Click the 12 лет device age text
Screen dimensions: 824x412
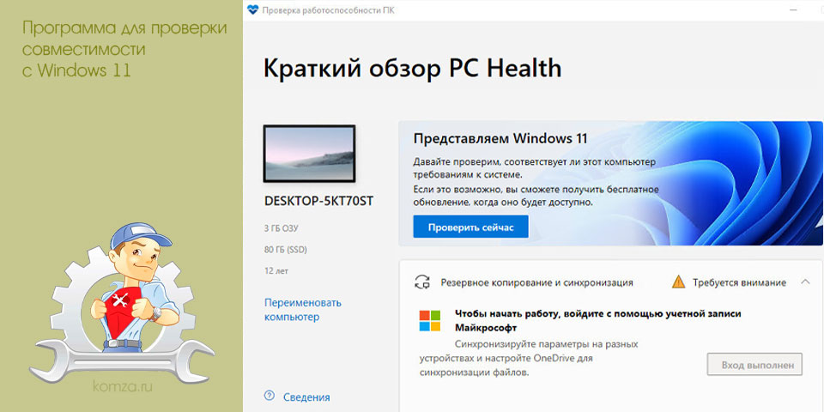276,271
